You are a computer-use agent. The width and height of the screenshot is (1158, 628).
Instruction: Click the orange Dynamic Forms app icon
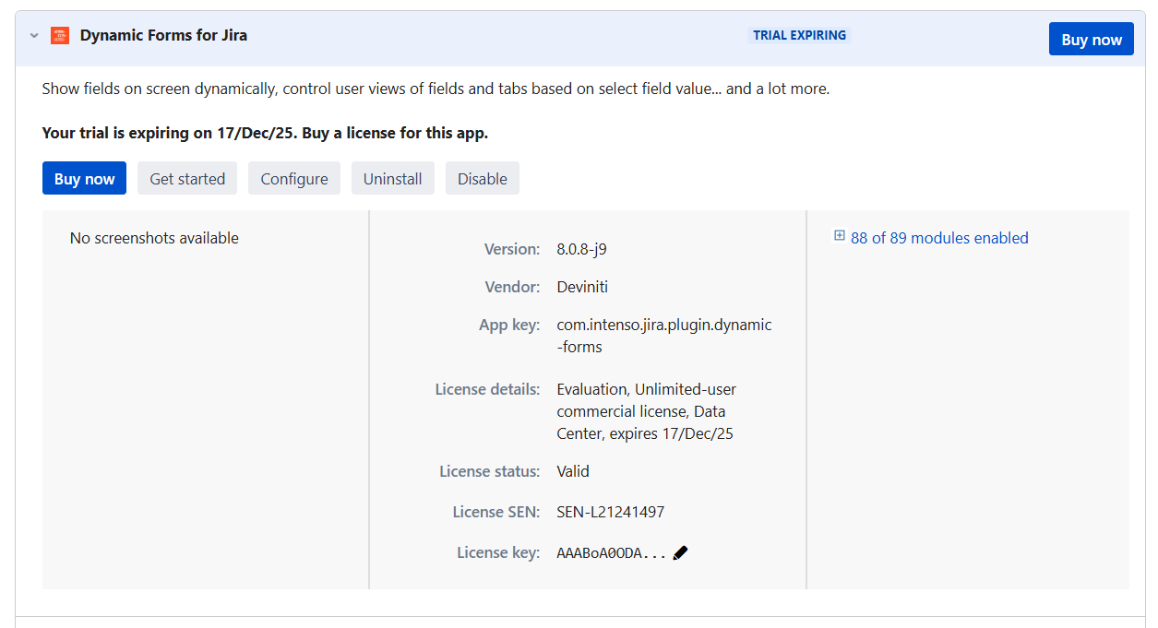(60, 36)
